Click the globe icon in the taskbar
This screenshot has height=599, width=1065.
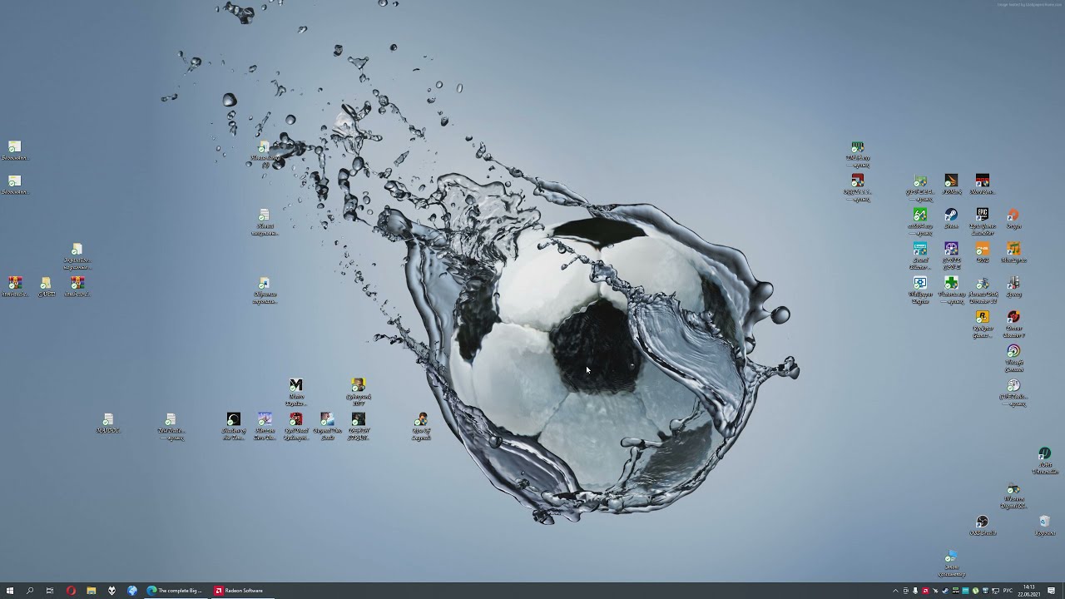(x=131, y=591)
